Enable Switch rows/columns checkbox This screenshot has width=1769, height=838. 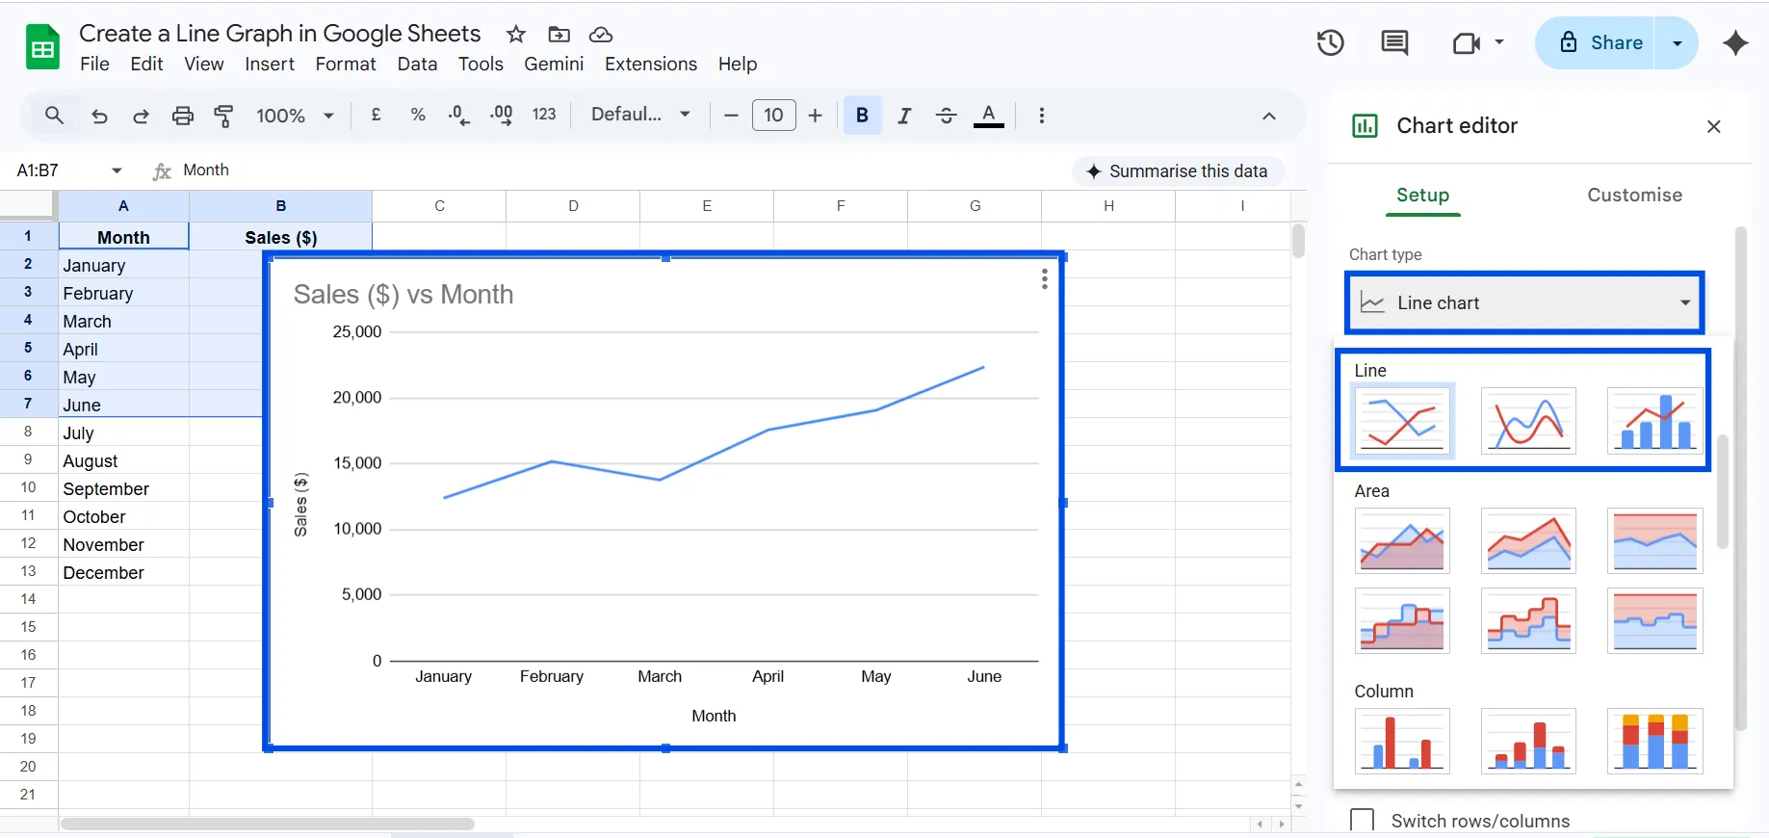click(1362, 820)
